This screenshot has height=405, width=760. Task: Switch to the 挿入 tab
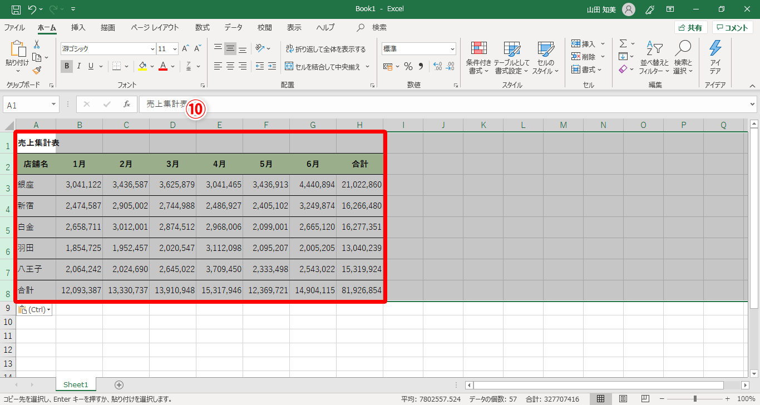tap(78, 27)
